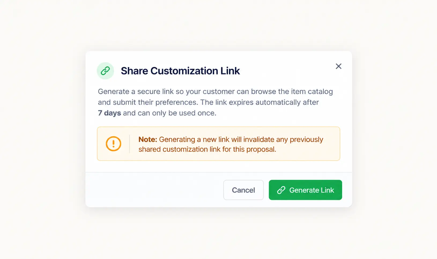The height and width of the screenshot is (259, 437).
Task: Click the "Generate Link" text label on green button
Action: [x=312, y=190]
